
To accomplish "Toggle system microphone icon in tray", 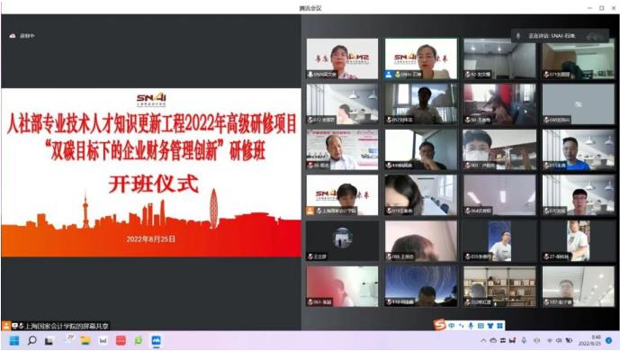I will click(x=524, y=340).
